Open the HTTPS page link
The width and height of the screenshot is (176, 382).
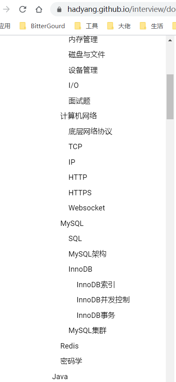[x=80, y=193]
